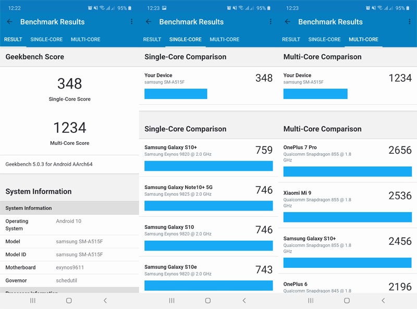Tap navigation back chevron below Single-Core list
The height and width of the screenshot is (309, 417).
(244, 301)
